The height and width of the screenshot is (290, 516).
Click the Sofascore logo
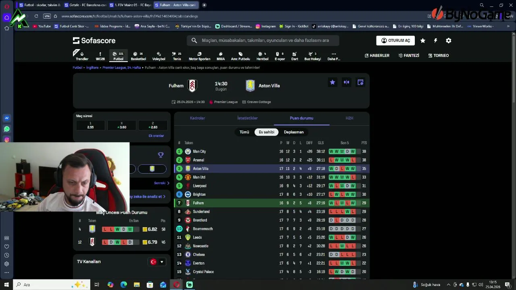94,41
